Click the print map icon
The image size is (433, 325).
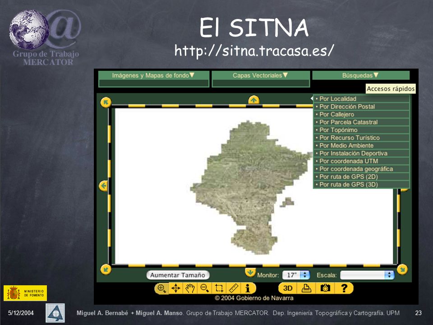click(306, 288)
